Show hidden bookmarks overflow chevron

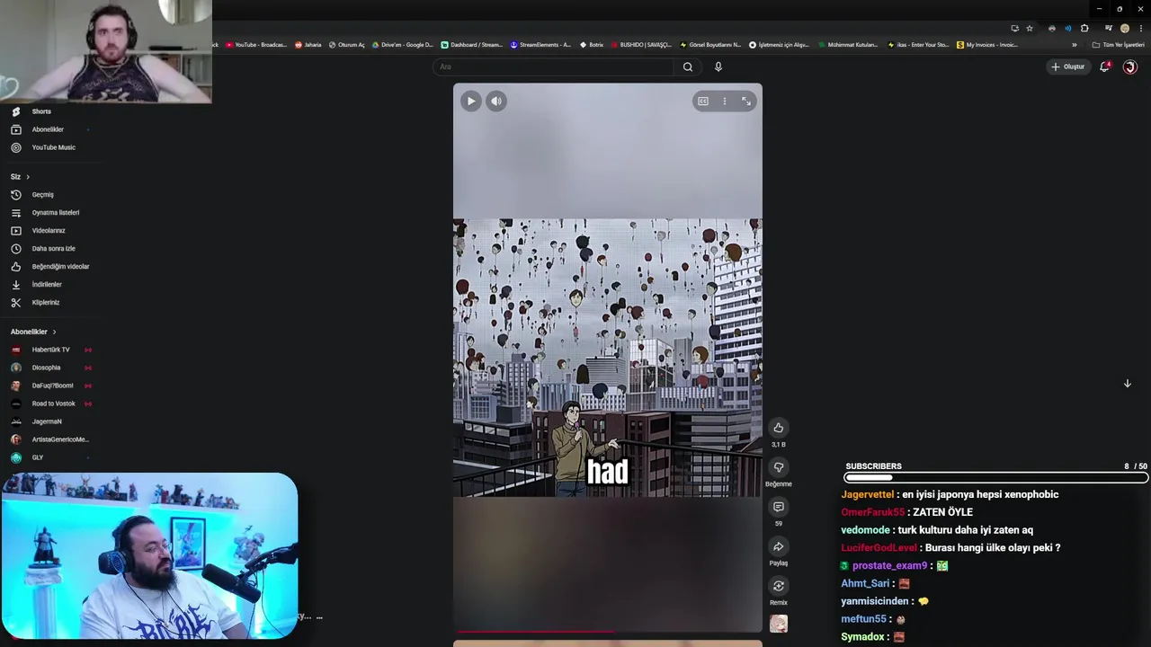click(1074, 45)
